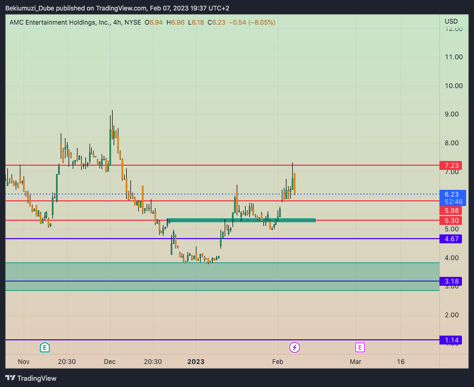Click the AMC Entertainment Holdings, Inc. title
Image resolution: width=474 pixels, height=387 pixels.
(x=60, y=23)
